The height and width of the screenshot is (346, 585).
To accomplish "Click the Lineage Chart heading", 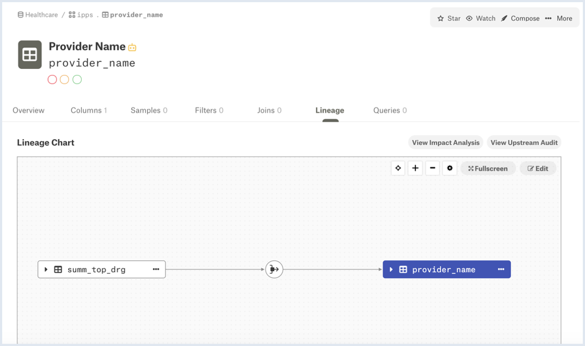I will [x=46, y=143].
